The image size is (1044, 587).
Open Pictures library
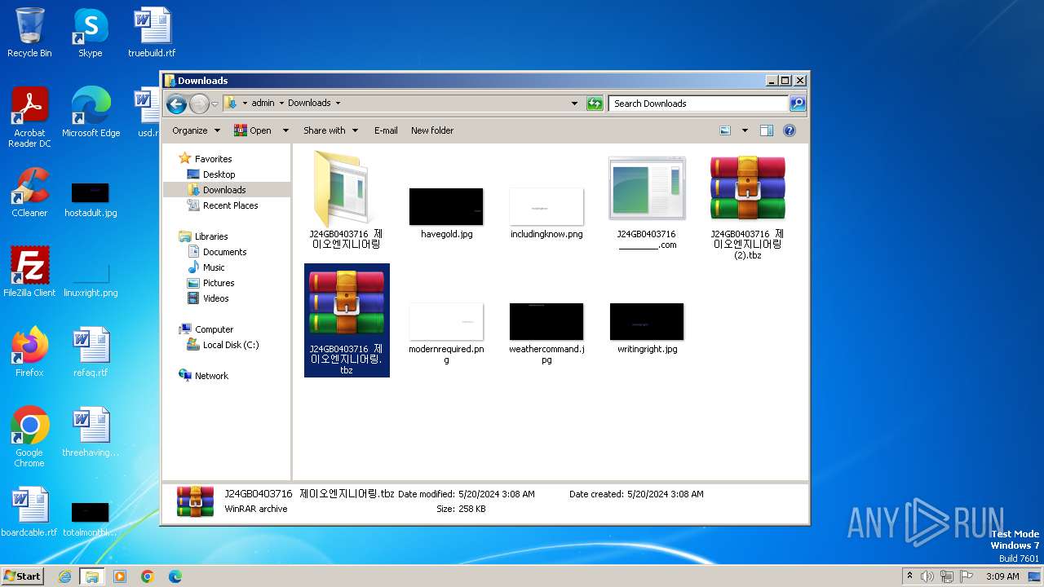click(219, 283)
